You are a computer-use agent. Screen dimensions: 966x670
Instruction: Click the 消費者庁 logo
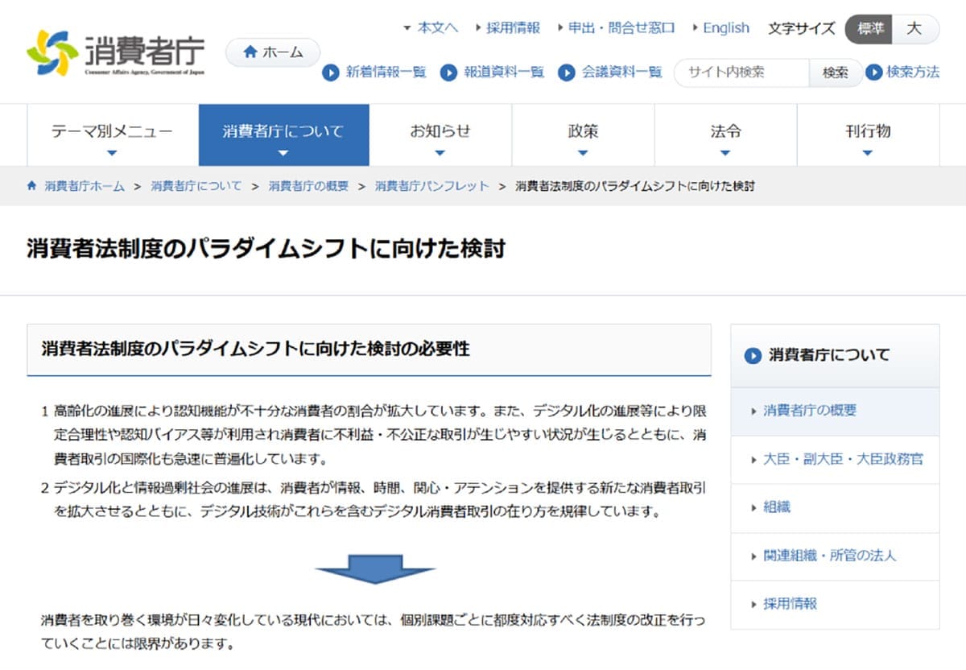tap(116, 53)
